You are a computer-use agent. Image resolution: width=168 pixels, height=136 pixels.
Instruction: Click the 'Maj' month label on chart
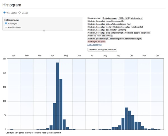[66, 56]
